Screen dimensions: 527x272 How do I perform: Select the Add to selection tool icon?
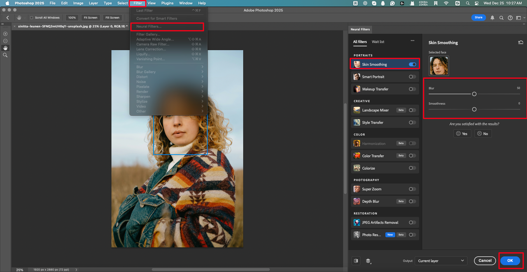pos(5,34)
